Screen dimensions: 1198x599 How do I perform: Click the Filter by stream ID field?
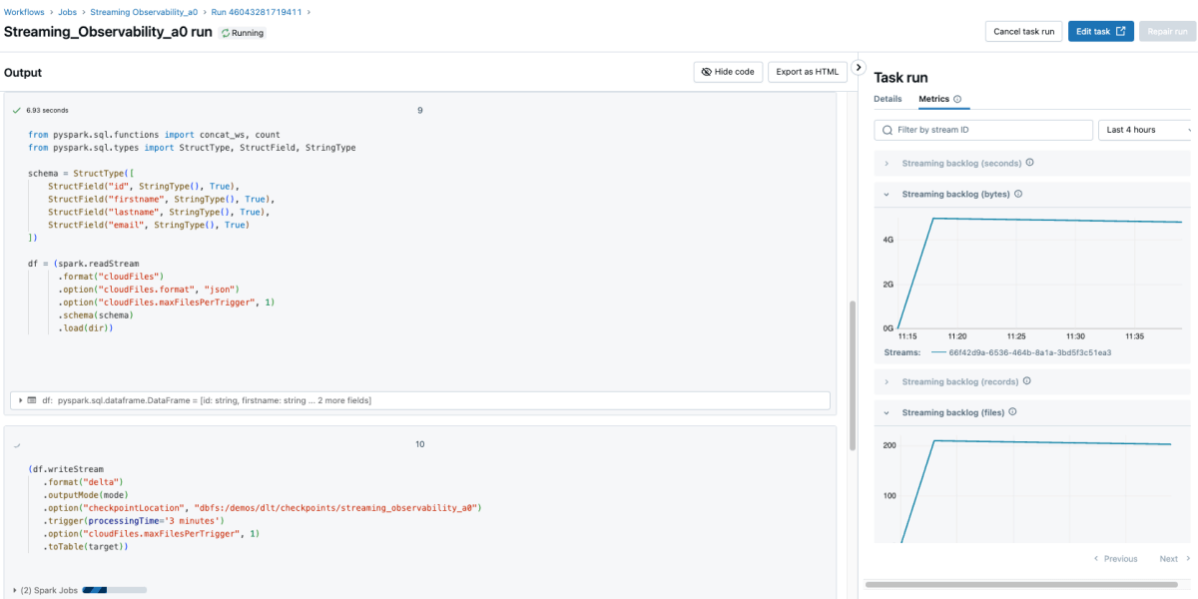(x=983, y=130)
